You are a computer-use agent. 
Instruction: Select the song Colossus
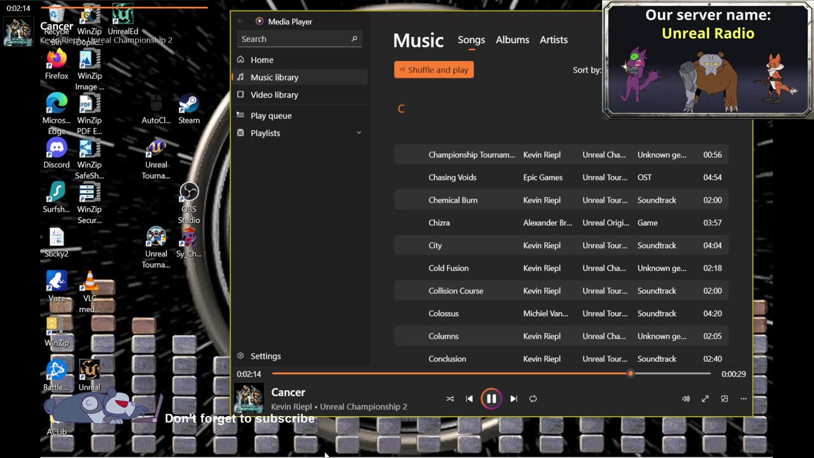pos(562,314)
